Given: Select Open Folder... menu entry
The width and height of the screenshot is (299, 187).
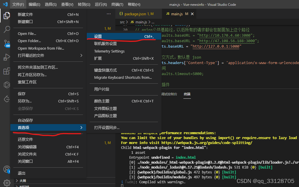Looking at the screenshot, I should (48, 41).
